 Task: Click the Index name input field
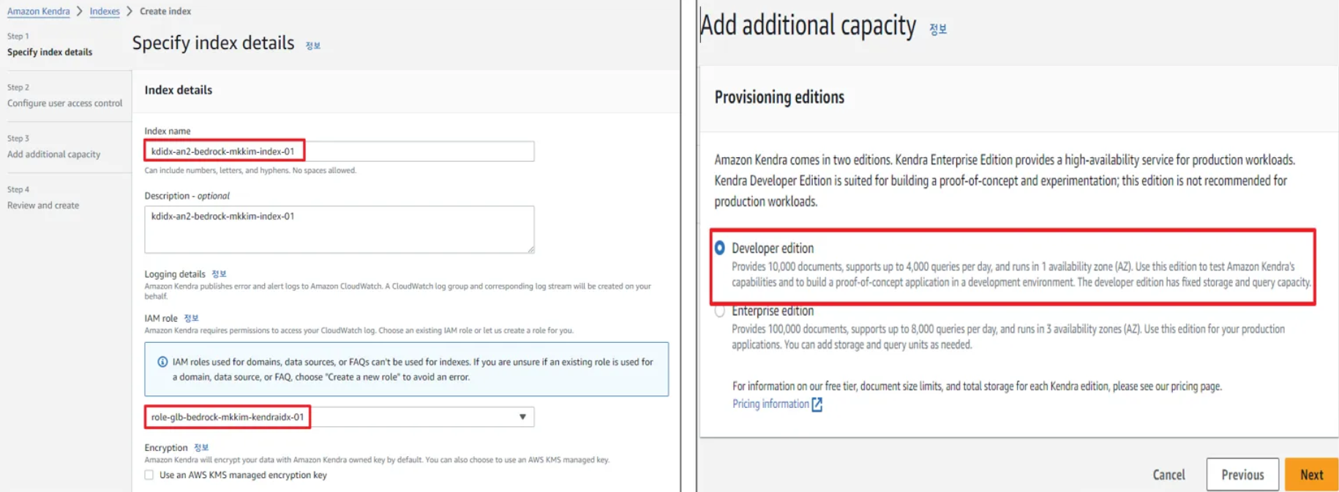point(339,151)
